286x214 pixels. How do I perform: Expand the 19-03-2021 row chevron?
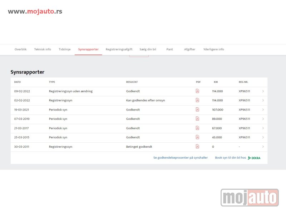pyautogui.click(x=263, y=109)
